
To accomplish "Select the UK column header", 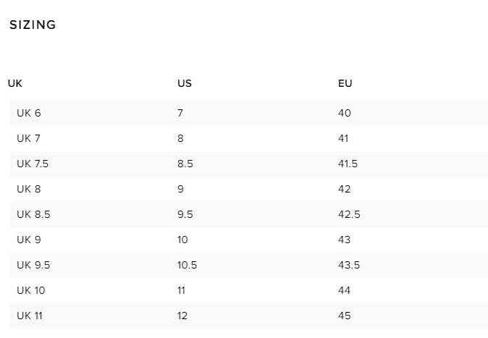I will tap(15, 83).
